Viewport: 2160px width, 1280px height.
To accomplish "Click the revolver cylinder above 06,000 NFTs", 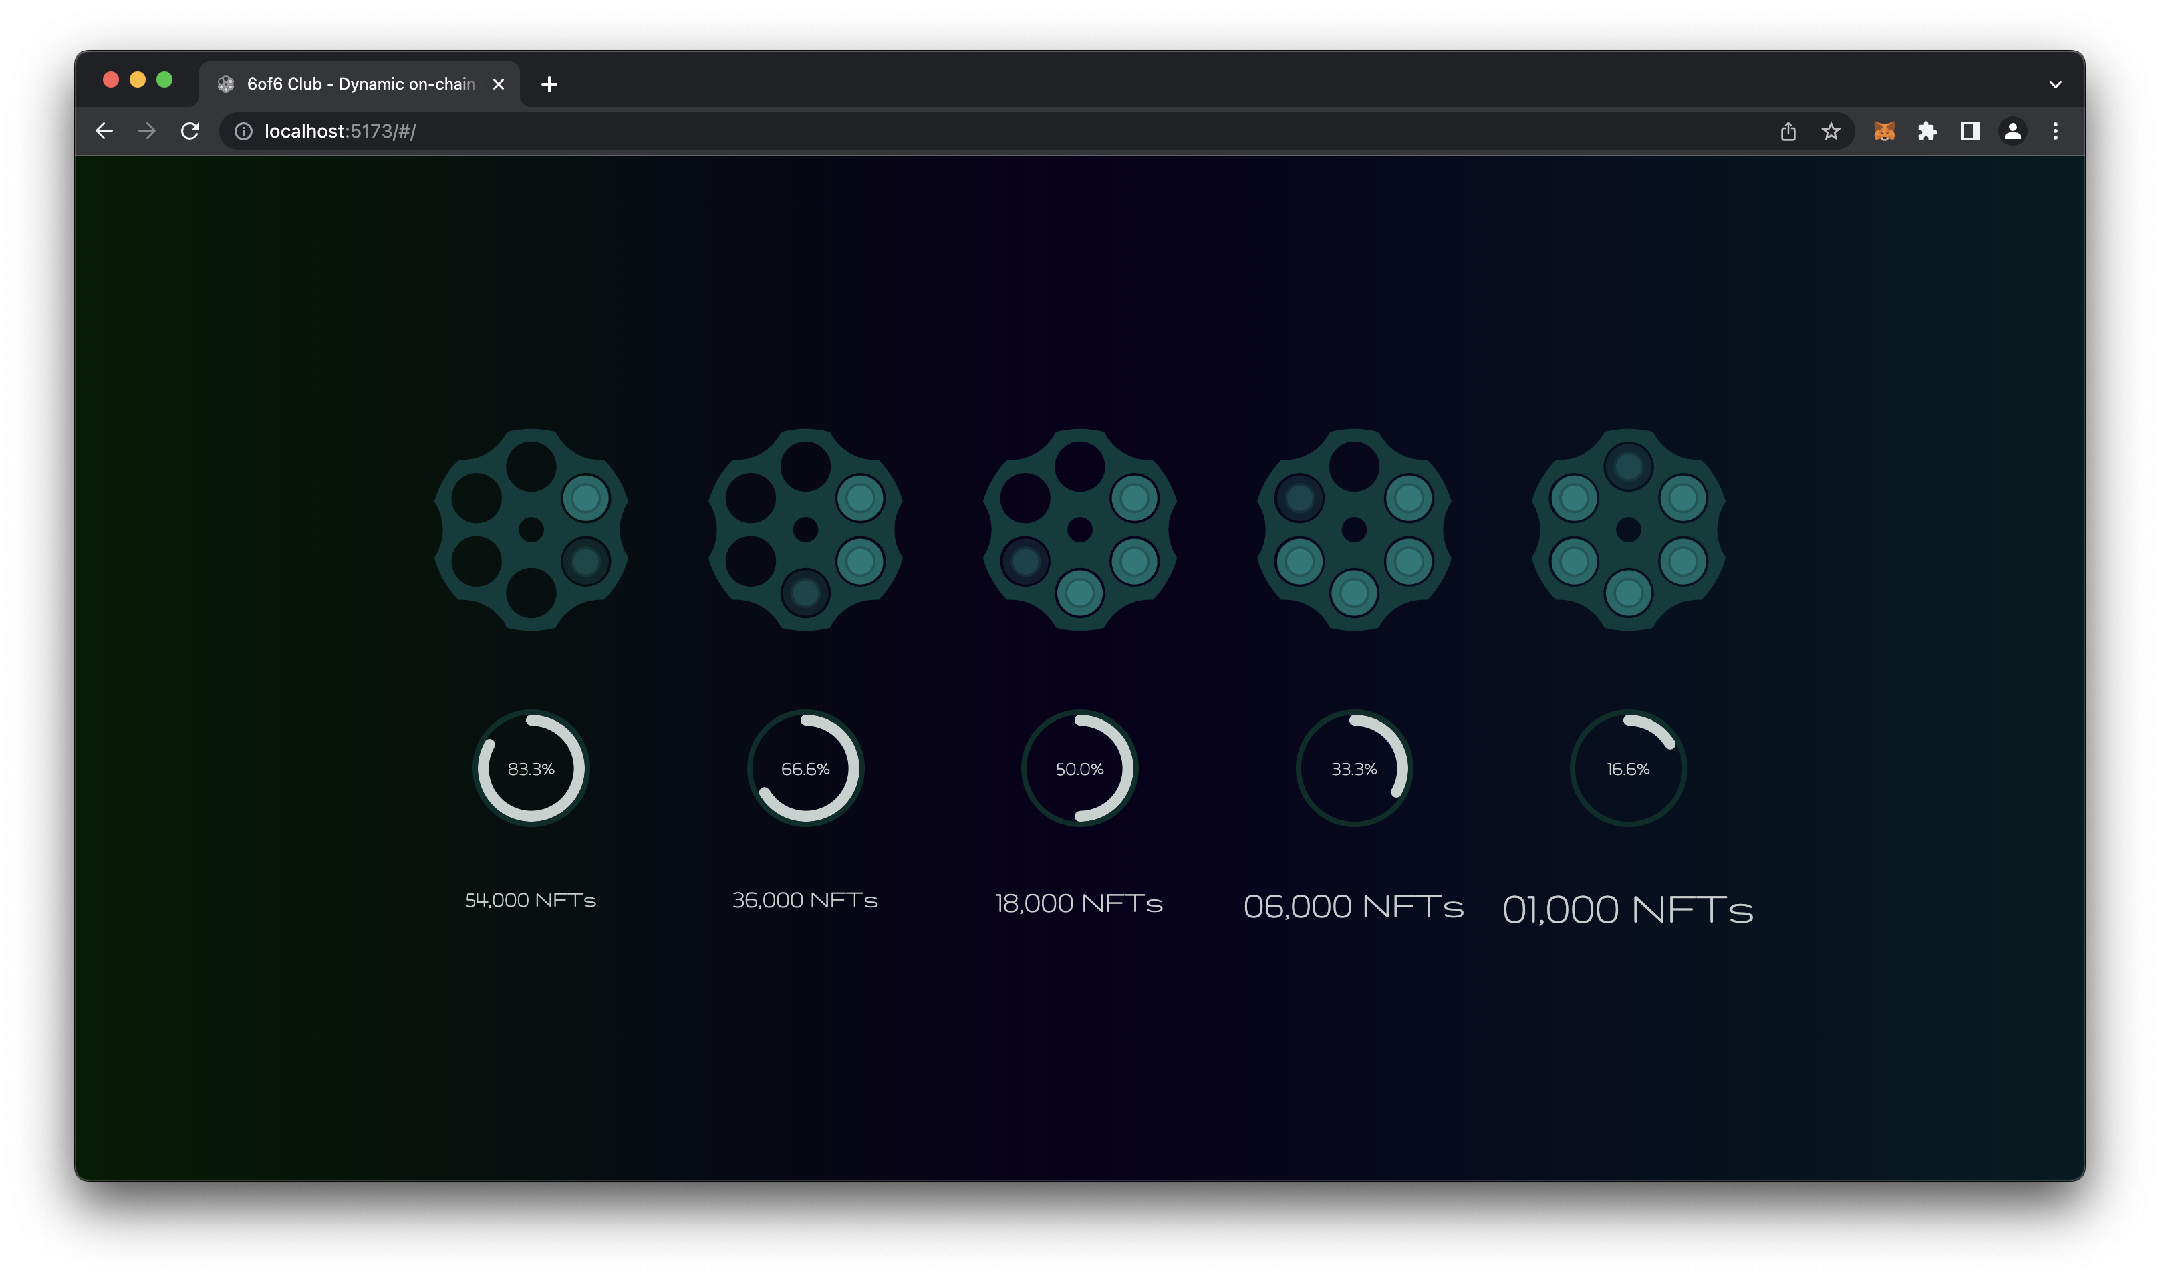I will point(1353,530).
